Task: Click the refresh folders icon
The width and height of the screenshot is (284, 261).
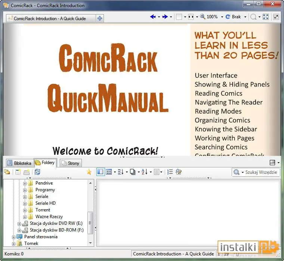Action: coord(37,172)
